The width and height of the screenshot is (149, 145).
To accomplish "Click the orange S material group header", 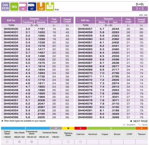I will 142,128.
